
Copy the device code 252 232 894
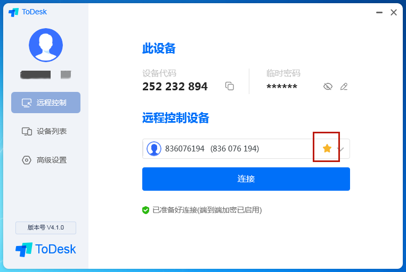tap(230, 86)
